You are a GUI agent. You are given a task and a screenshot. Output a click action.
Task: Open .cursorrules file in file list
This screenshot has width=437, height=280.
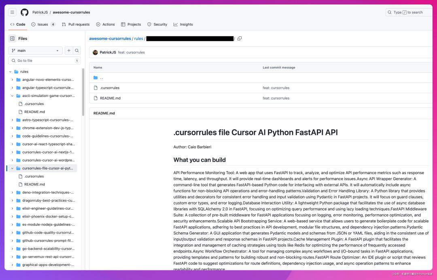point(110,88)
